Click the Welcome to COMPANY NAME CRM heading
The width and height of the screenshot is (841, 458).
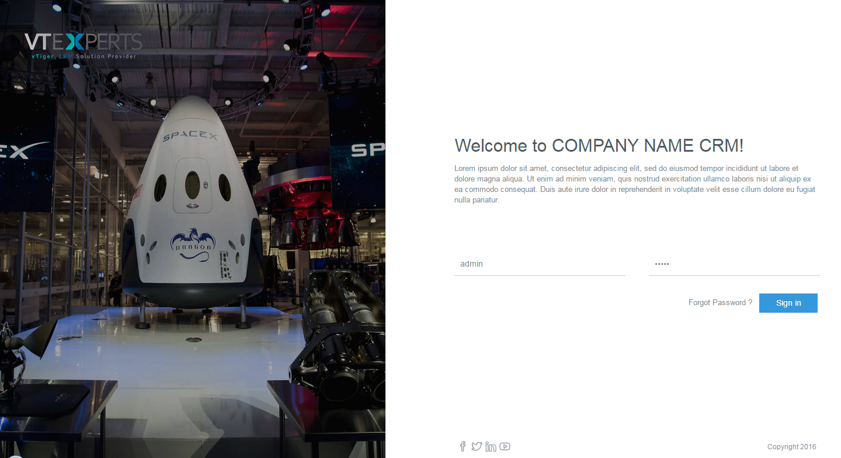pos(599,146)
